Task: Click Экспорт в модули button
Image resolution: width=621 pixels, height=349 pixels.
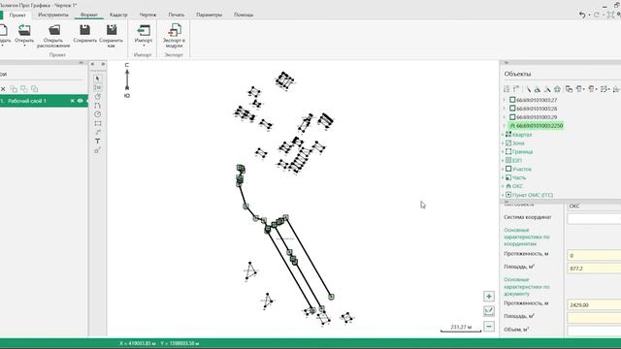Action: (174, 35)
